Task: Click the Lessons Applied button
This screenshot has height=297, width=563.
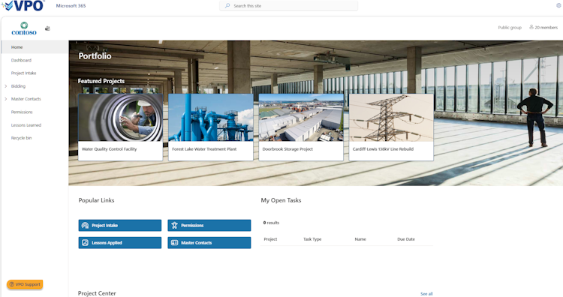Action: tap(120, 243)
